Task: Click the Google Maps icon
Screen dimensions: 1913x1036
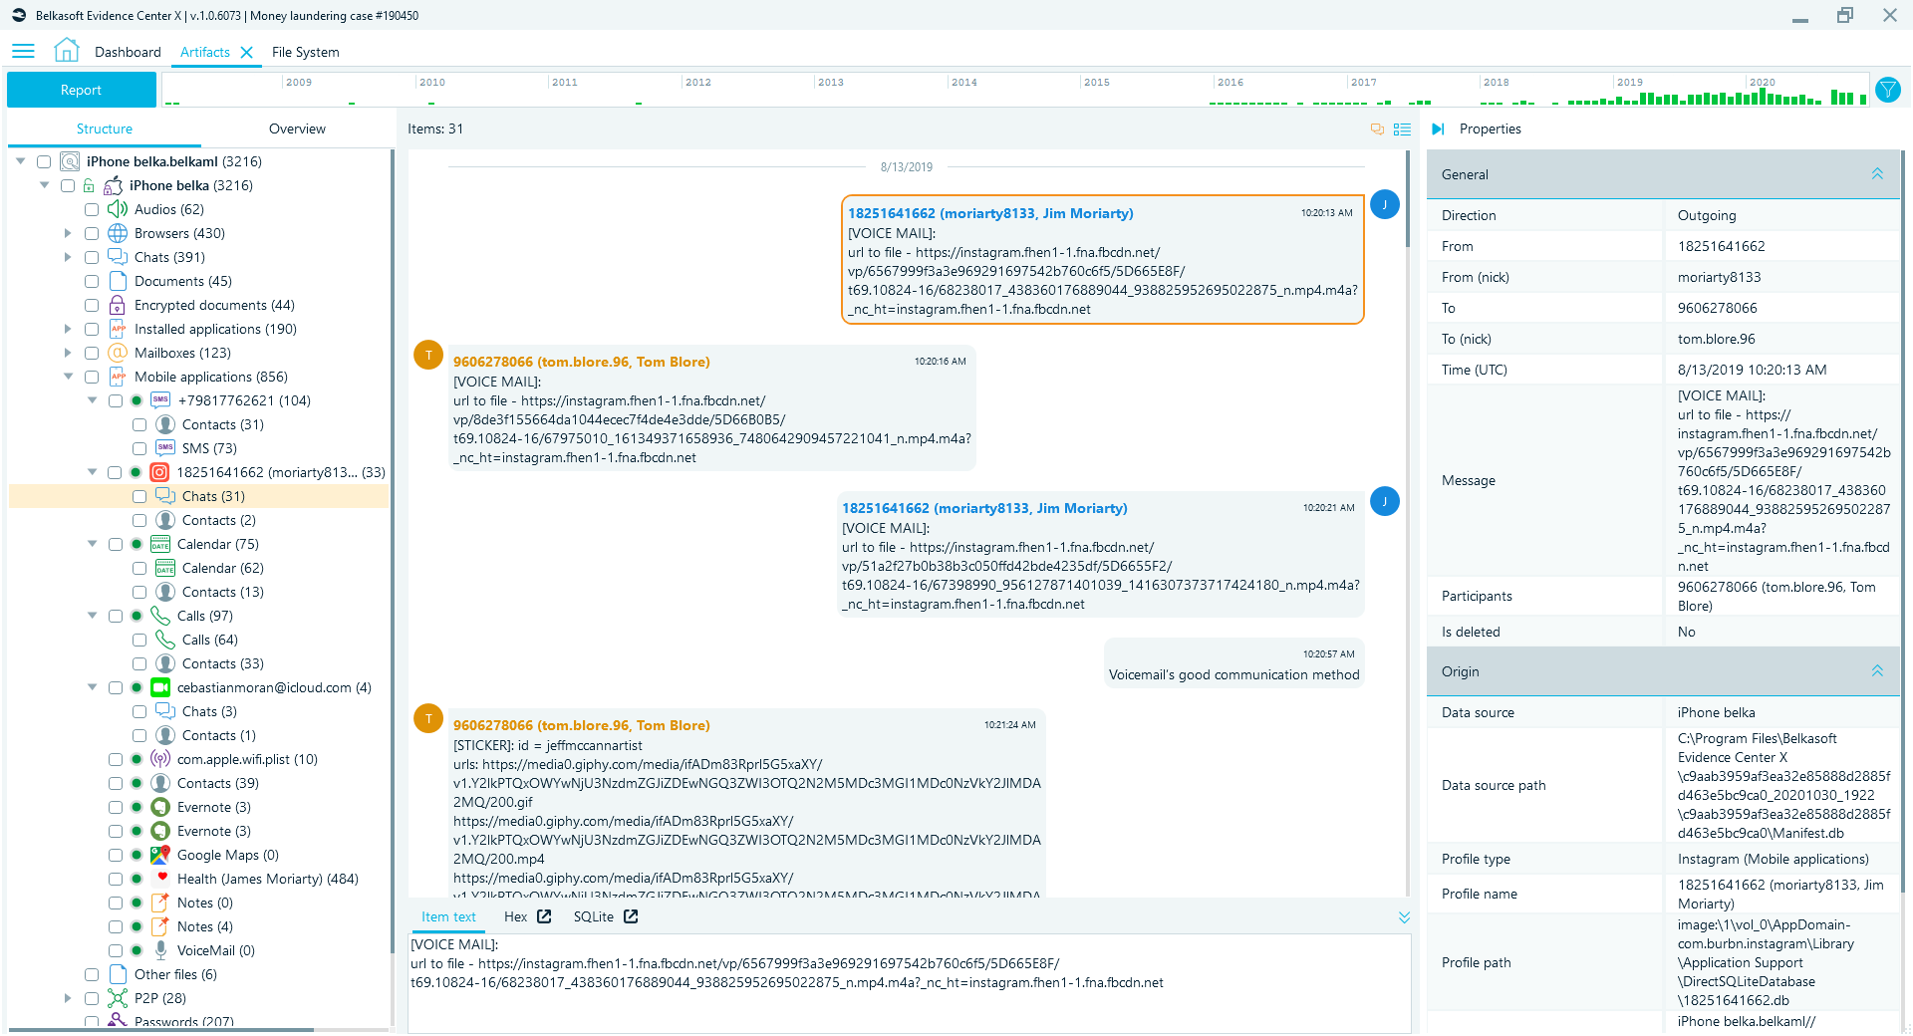Action: pyautogui.click(x=159, y=855)
